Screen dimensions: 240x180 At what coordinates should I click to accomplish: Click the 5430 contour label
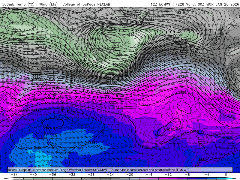pyautogui.click(x=34, y=63)
